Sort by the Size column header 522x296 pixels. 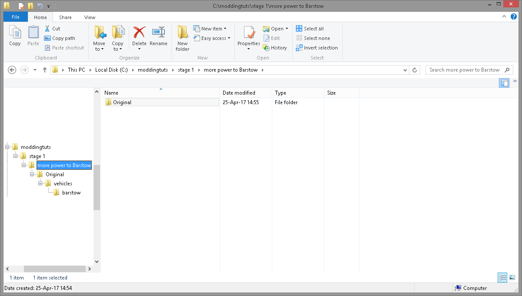tap(342, 93)
